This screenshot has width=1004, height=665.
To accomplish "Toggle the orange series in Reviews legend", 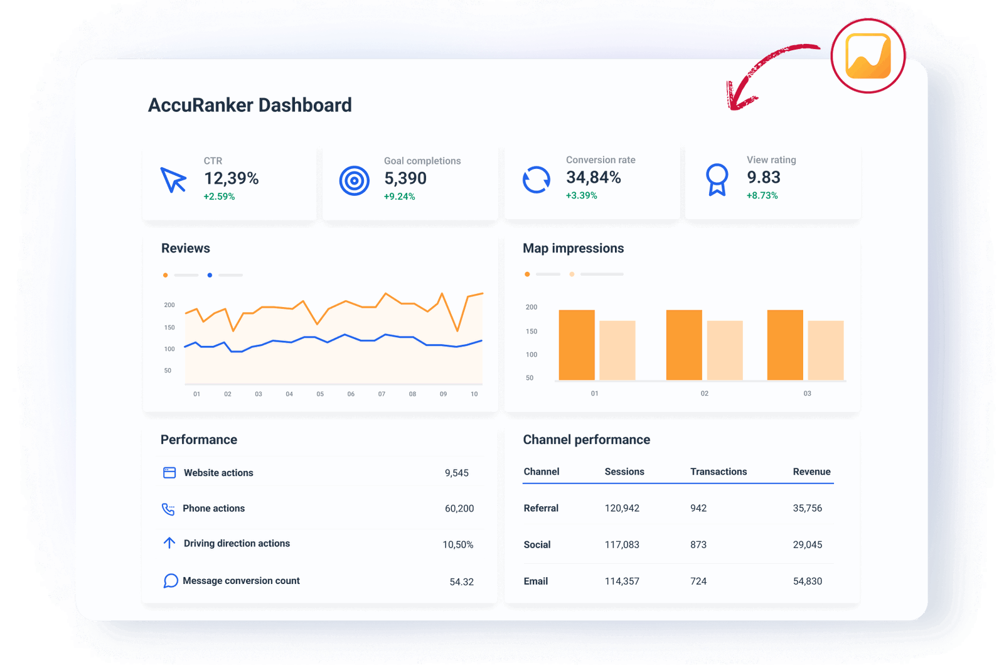I will pyautogui.click(x=165, y=274).
